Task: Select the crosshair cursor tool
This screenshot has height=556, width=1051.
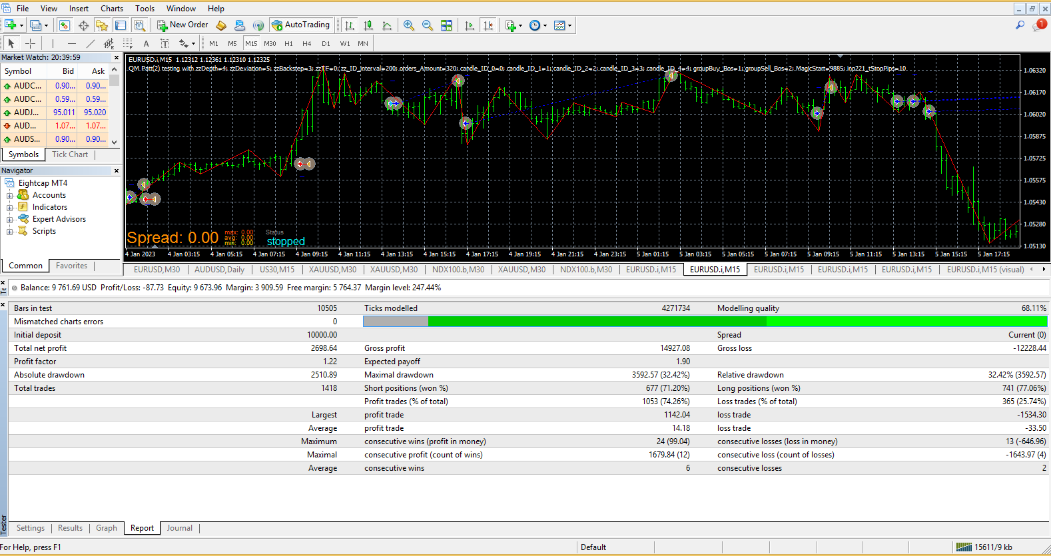Action: click(x=30, y=43)
